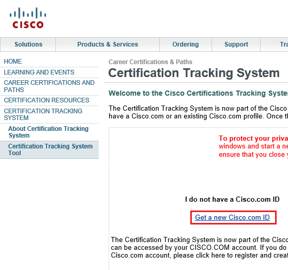Open LEARNING AND EVENTS sidebar link

[39, 72]
